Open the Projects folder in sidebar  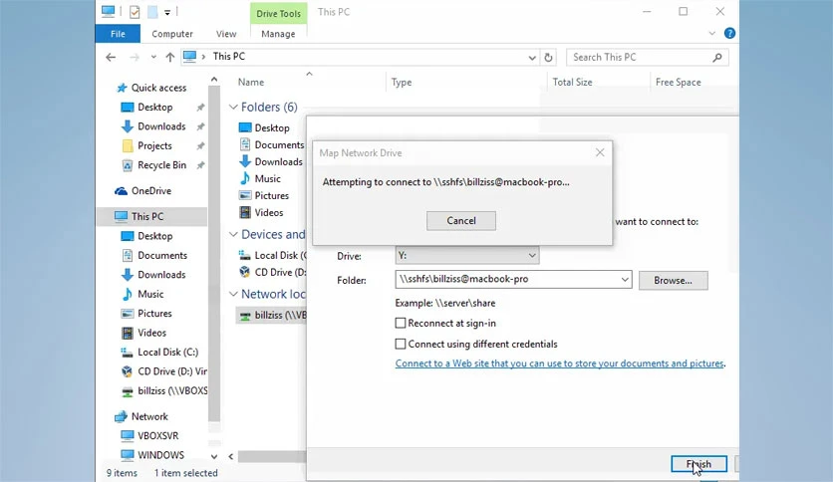(154, 145)
